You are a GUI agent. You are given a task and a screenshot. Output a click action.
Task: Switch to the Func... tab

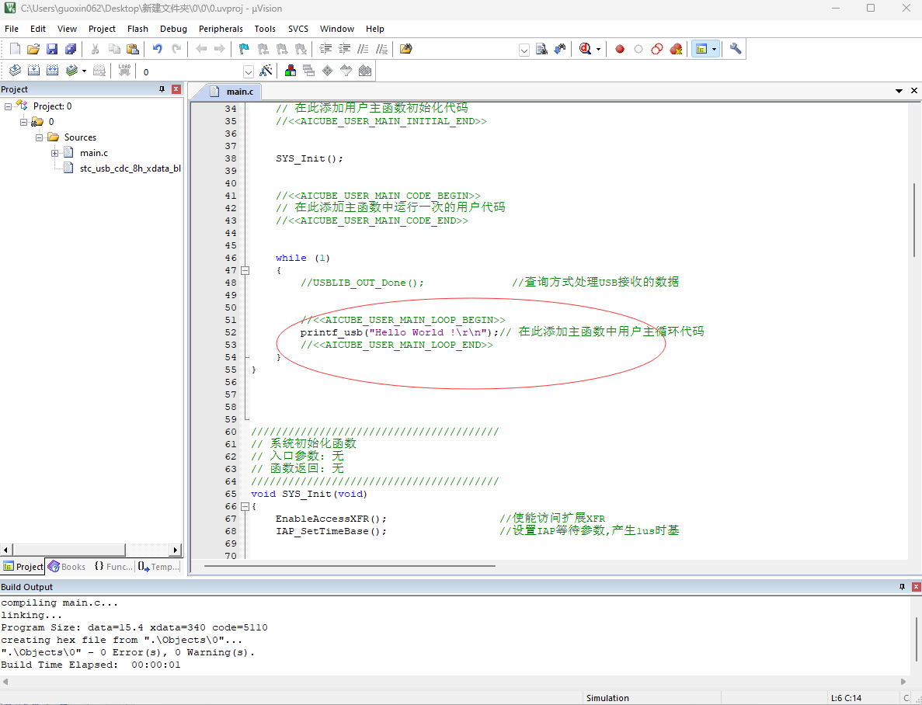(x=113, y=567)
